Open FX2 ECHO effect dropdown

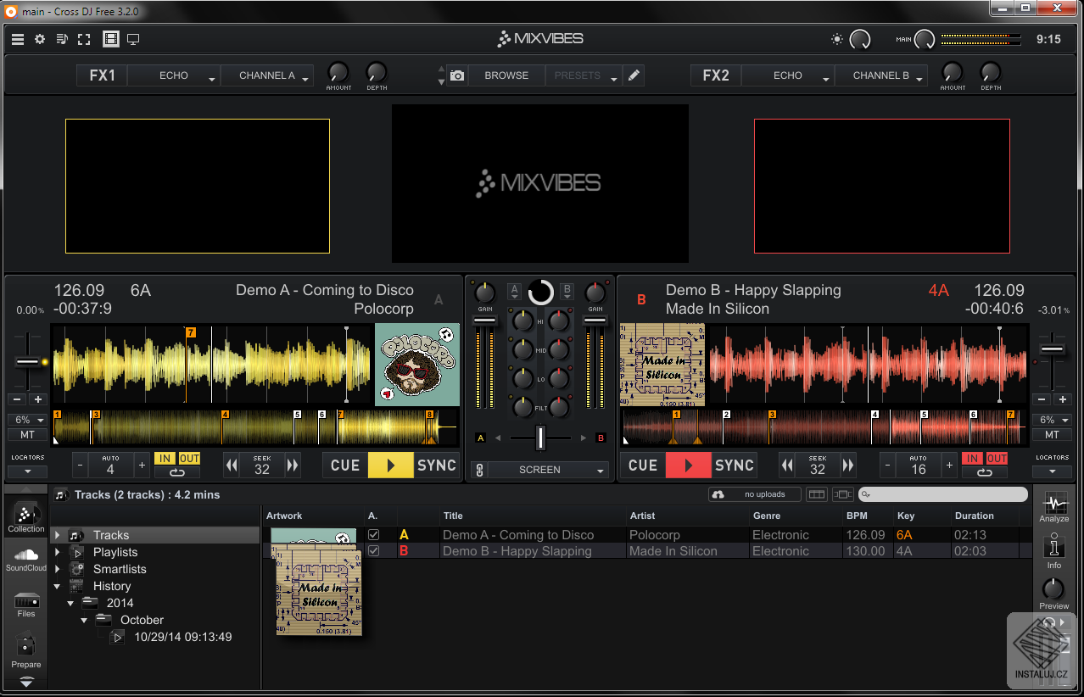[x=788, y=75]
